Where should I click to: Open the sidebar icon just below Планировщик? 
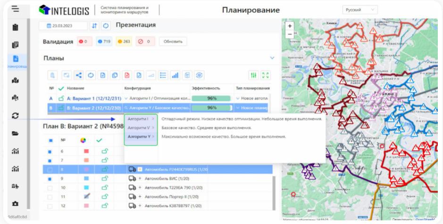click(15, 81)
